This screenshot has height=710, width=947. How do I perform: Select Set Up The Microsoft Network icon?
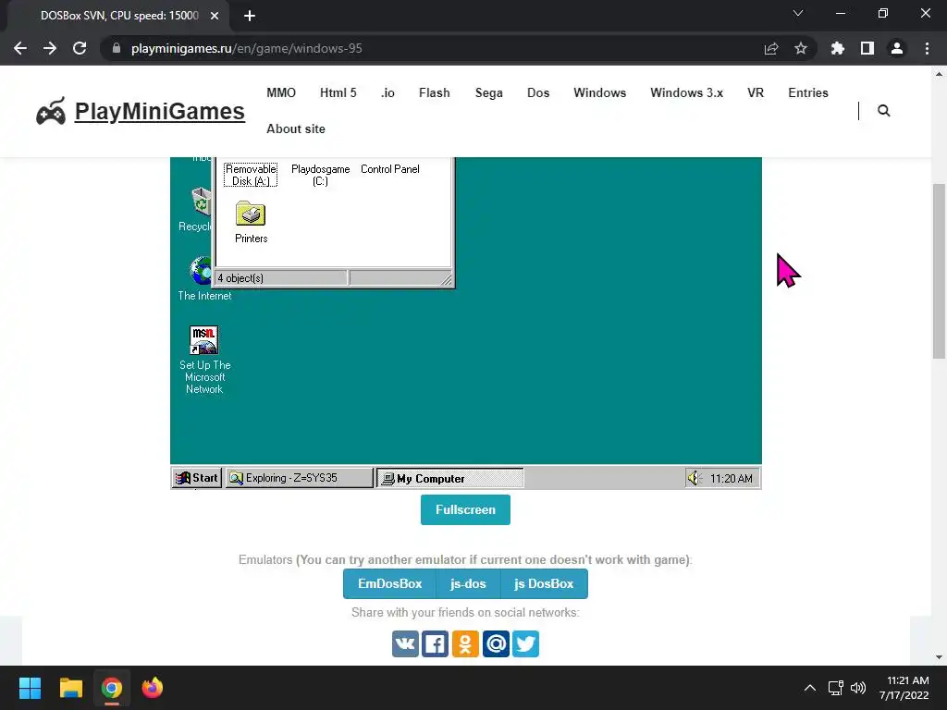click(x=204, y=360)
